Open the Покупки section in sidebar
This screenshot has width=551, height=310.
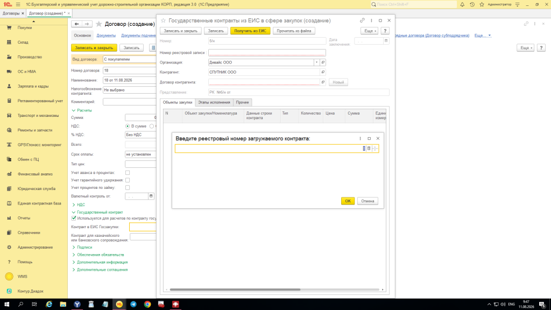[x=25, y=28]
